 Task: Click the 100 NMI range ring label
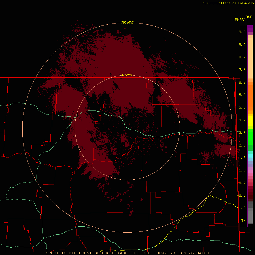tap(127, 22)
